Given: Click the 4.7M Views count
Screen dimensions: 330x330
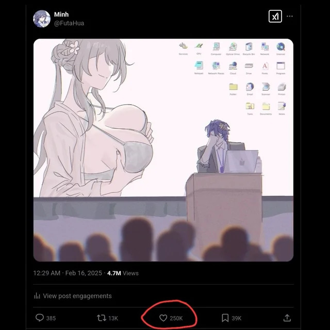Looking at the screenshot, I should (123, 273).
